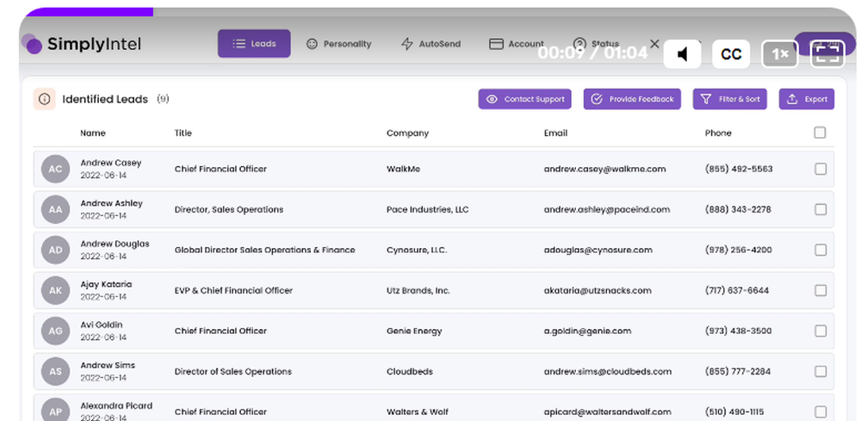Click company Pace Industries, LLC
861x421 pixels.
pos(428,210)
